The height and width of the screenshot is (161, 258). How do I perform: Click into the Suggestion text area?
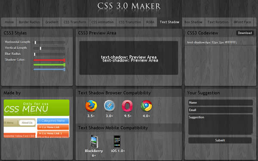coord(221,124)
